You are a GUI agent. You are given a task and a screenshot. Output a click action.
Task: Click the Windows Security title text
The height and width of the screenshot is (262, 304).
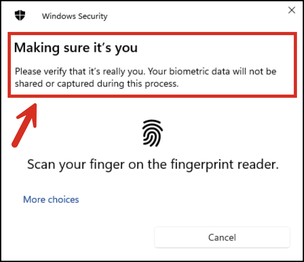click(74, 16)
